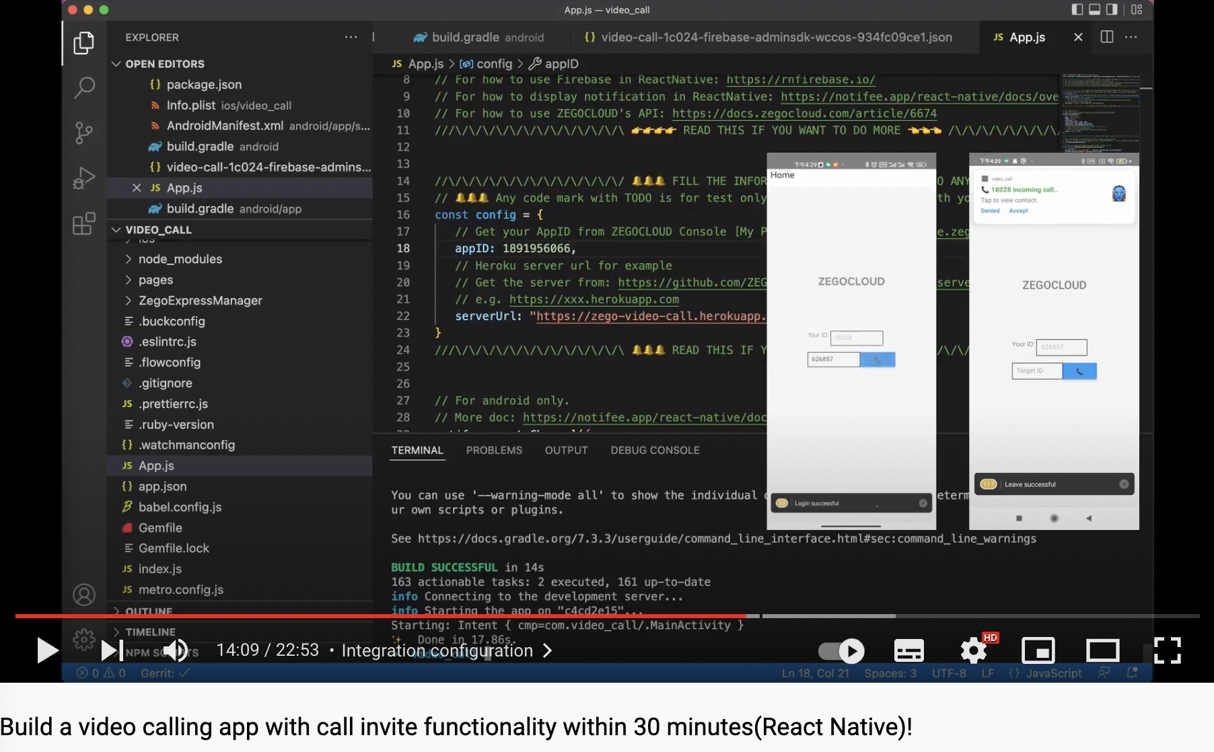Open the Source Control view

[x=83, y=133]
